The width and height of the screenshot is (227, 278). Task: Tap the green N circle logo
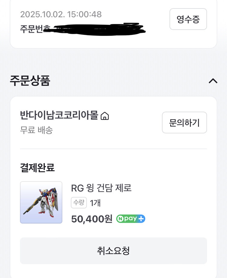point(121,219)
